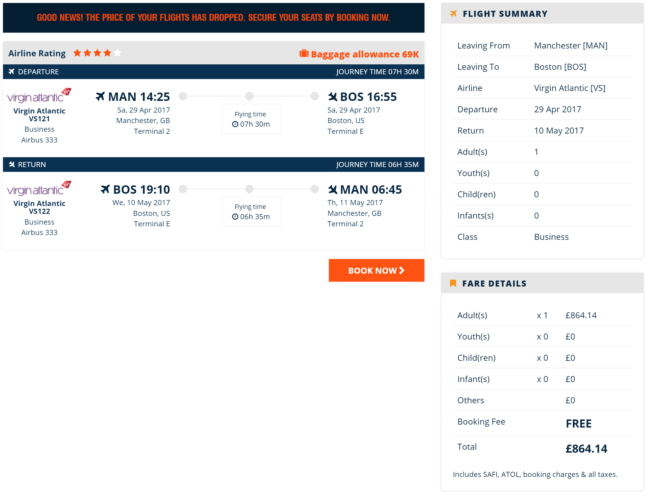
Task: Click the BOS 16:55 arrival time
Action: (368, 97)
